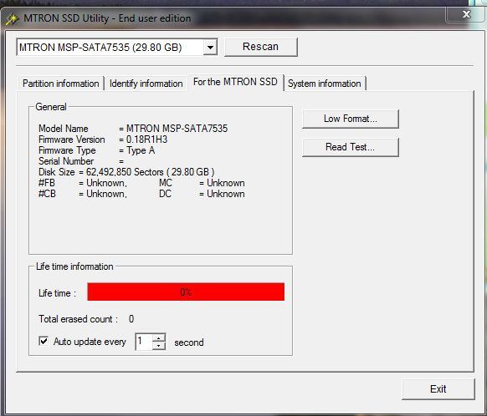This screenshot has width=487, height=416.
Task: Click the #CB Unknown value
Action: coord(106,194)
